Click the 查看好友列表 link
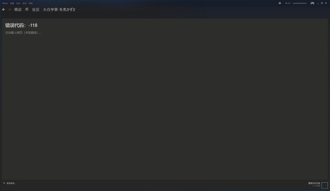This screenshot has width=330, height=191. (x=314, y=183)
